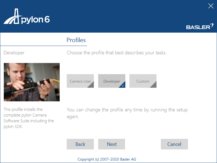Click the Profiles page heading
The image size is (217, 163).
click(76, 40)
